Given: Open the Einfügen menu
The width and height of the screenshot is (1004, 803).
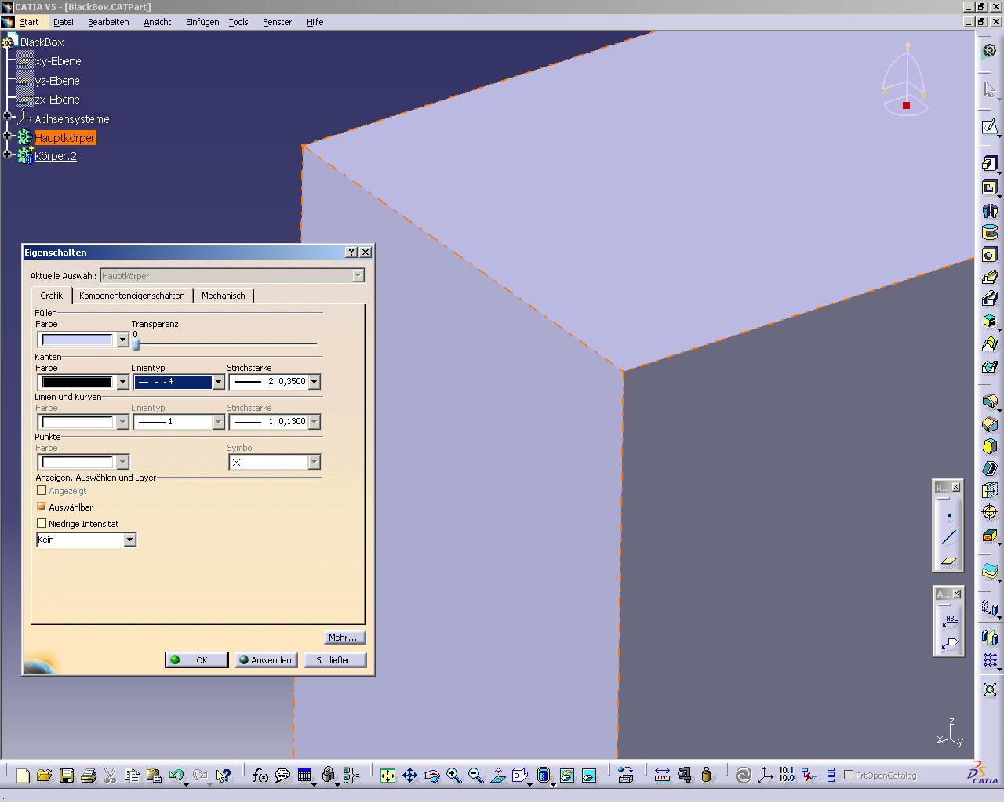Looking at the screenshot, I should [x=202, y=22].
